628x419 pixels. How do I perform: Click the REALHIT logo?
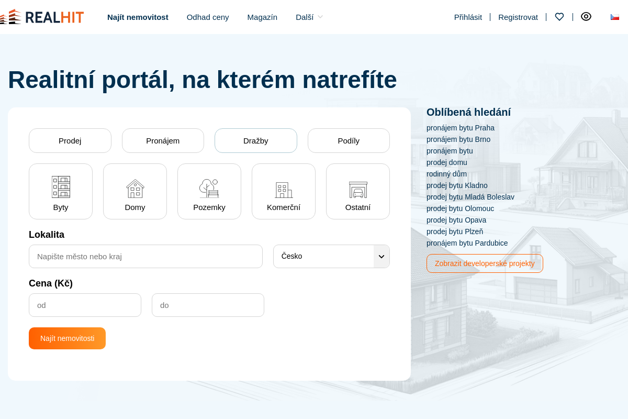pyautogui.click(x=42, y=16)
